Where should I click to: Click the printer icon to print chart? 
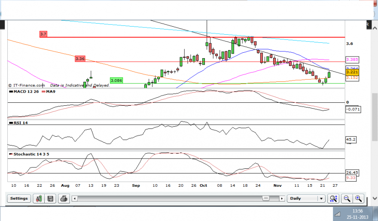click(x=64, y=199)
